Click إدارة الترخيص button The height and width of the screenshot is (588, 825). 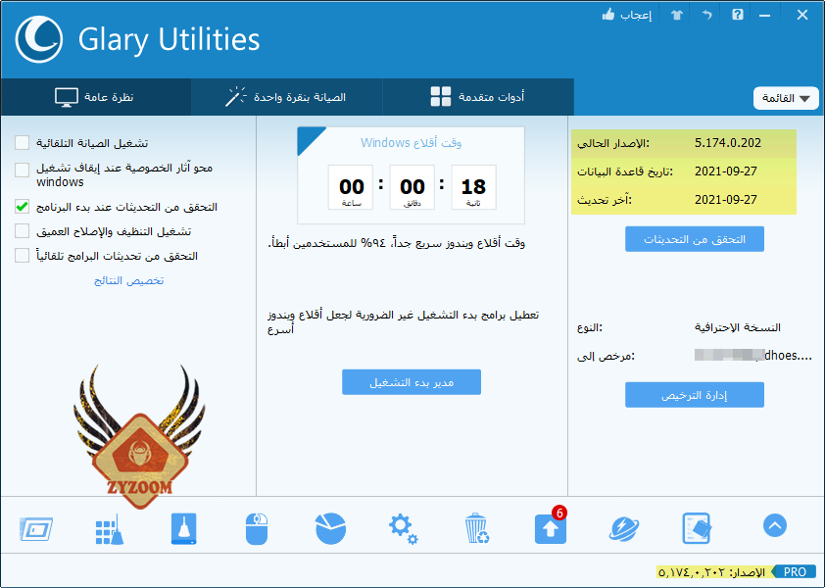695,395
